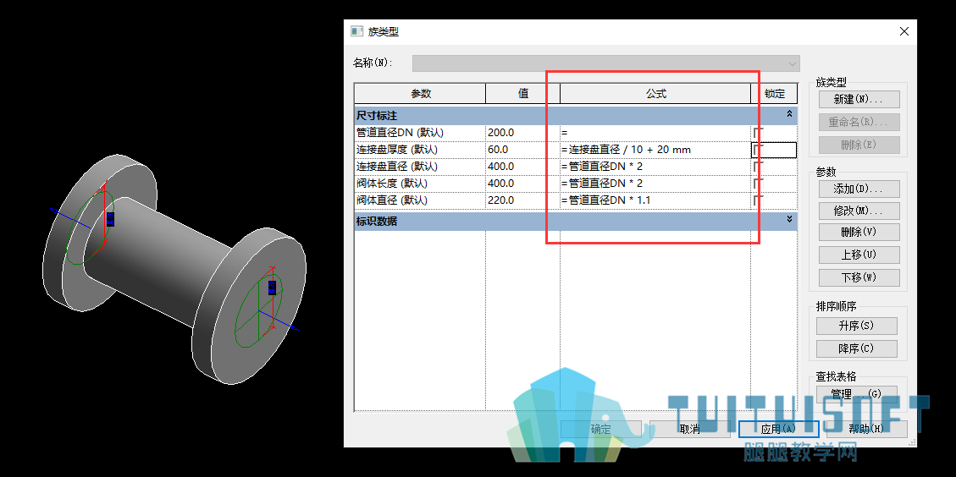Move parameter down with 下移(W)
The height and width of the screenshot is (477, 956).
859,277
